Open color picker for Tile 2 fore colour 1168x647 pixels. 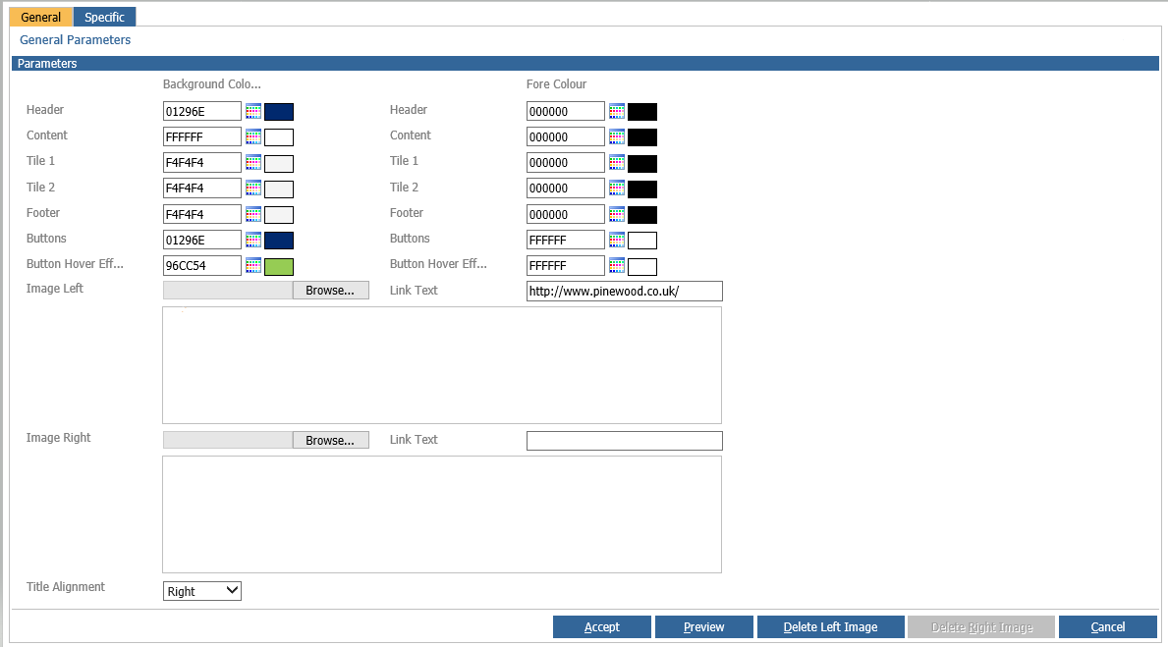pyautogui.click(x=617, y=189)
